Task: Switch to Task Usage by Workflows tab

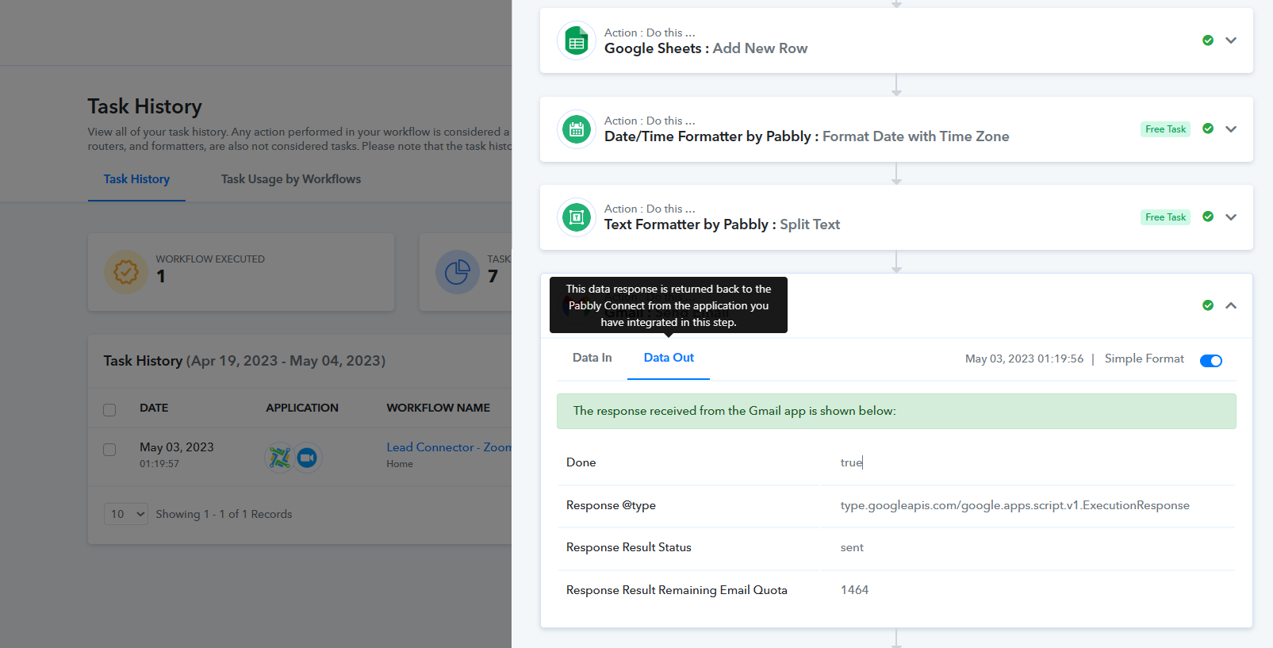Action: tap(291, 179)
